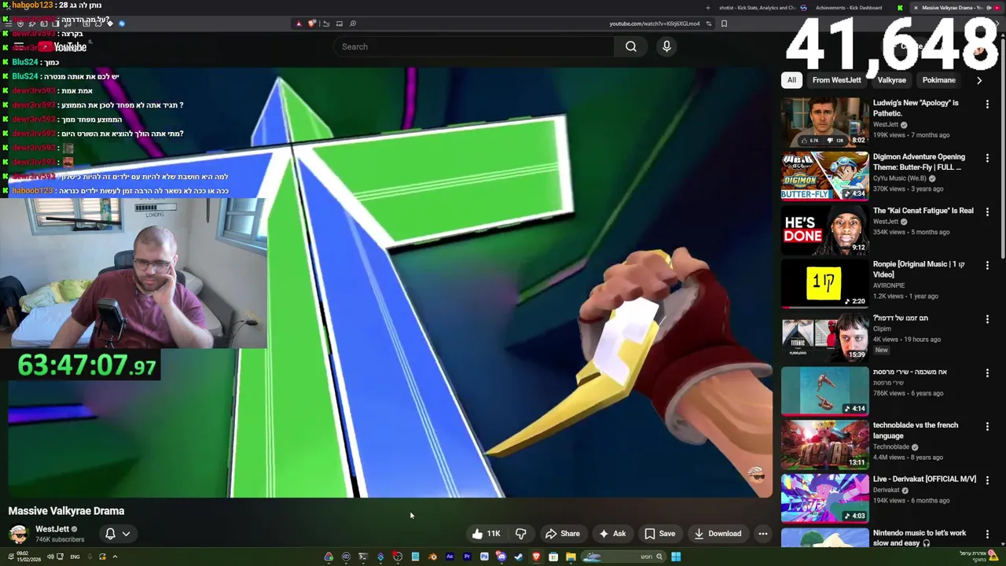Open more actions three-dot menu under video
The image size is (1006, 566).
point(762,534)
